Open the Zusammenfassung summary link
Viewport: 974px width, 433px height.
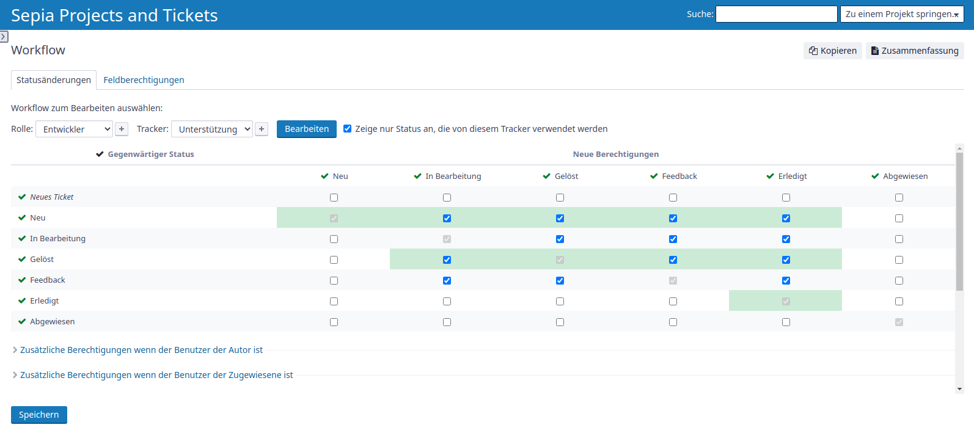click(914, 51)
